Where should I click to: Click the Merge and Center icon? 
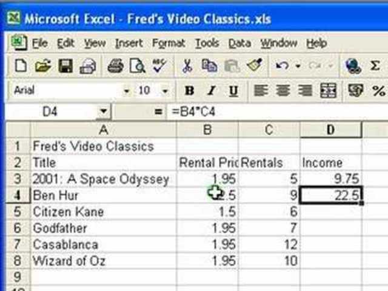pos(328,90)
